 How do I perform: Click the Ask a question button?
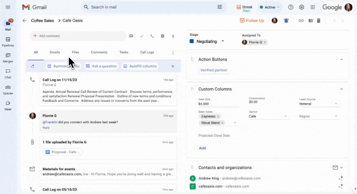point(101,66)
